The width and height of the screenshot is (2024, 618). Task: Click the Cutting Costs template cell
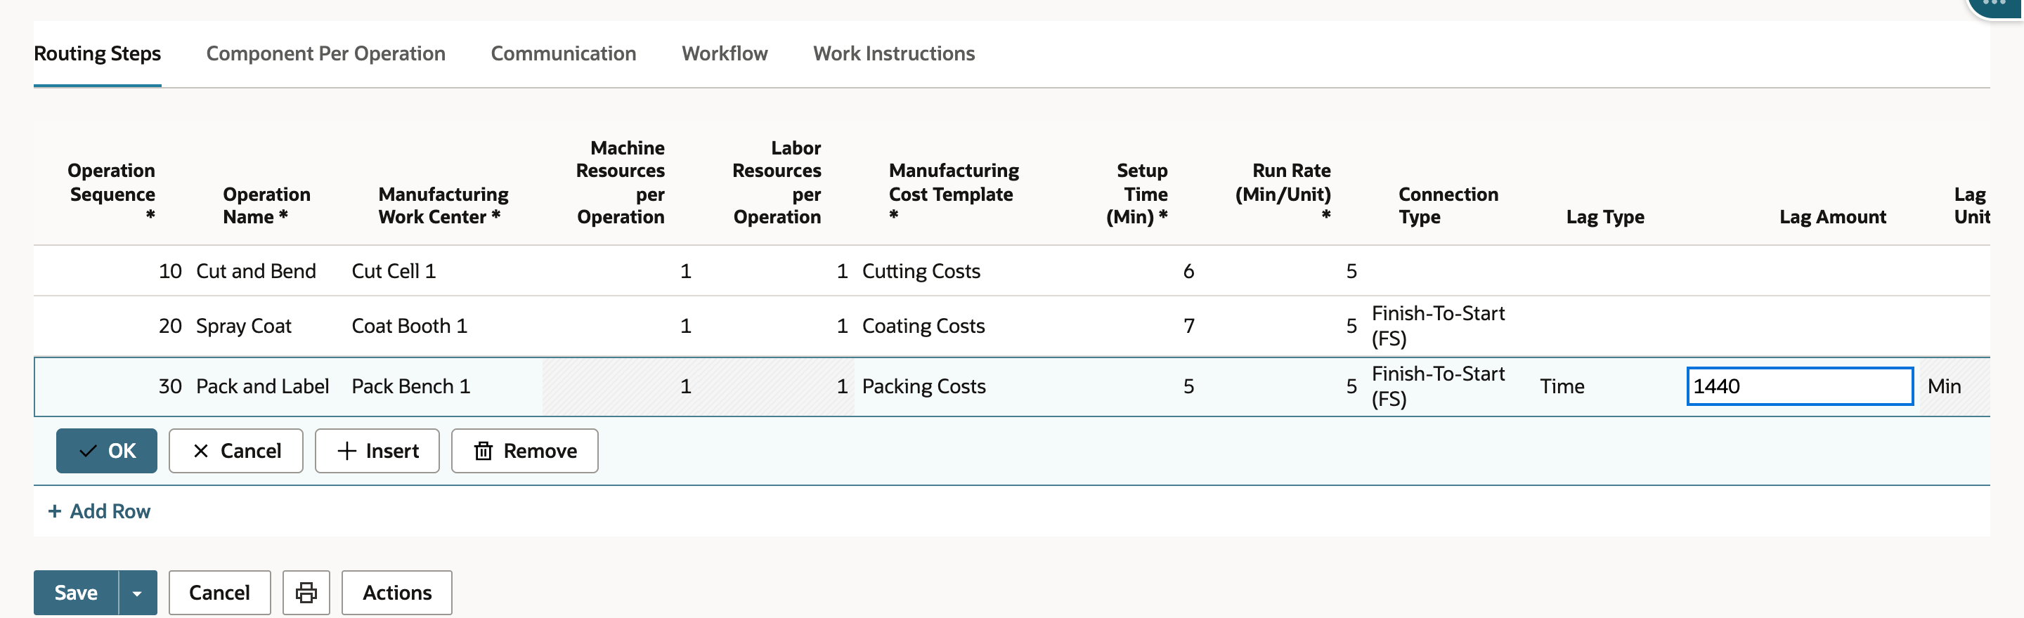[921, 271]
